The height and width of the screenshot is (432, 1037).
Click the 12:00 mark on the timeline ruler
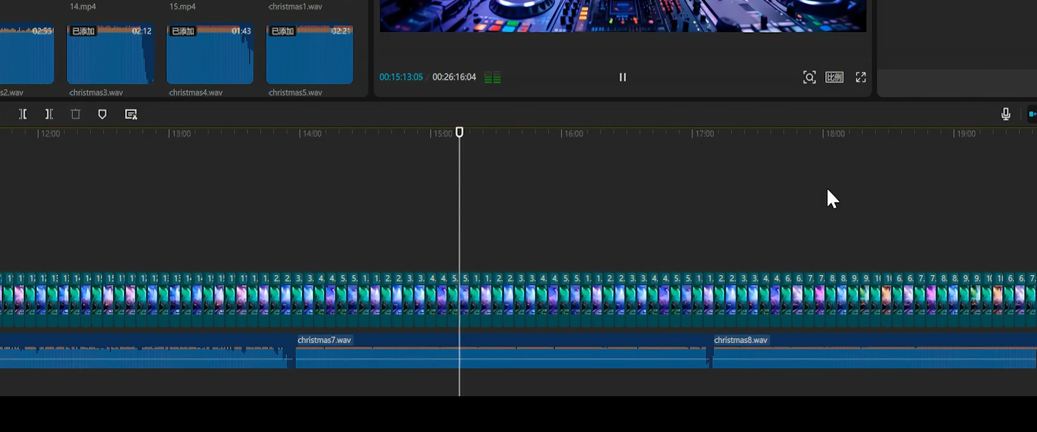tap(50, 133)
